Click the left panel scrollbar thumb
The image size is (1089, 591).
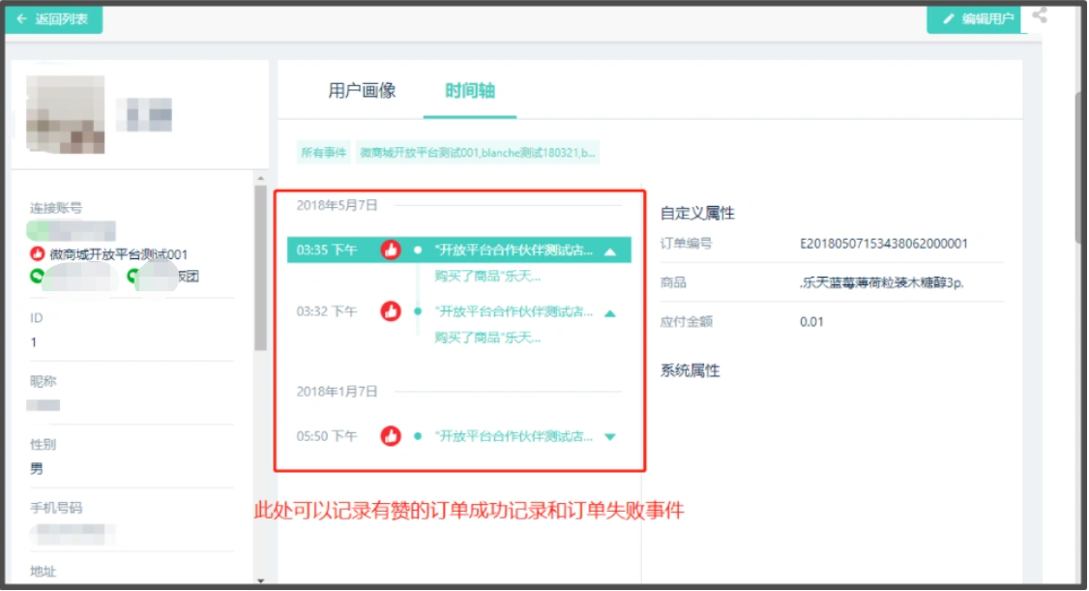coord(260,267)
